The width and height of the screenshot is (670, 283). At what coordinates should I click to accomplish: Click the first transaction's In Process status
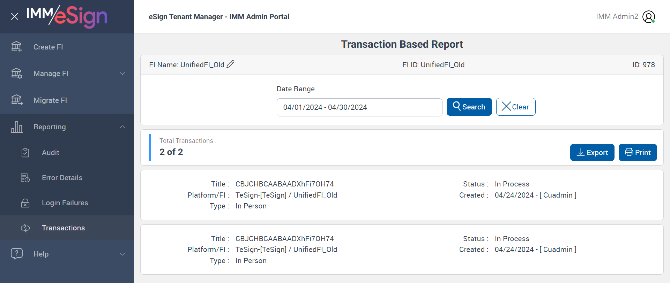512,184
